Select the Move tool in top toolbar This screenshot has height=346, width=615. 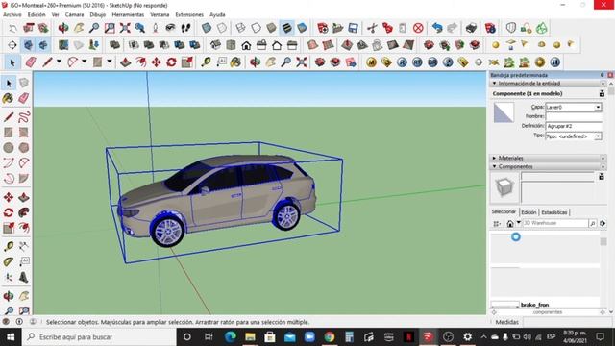(x=156, y=62)
